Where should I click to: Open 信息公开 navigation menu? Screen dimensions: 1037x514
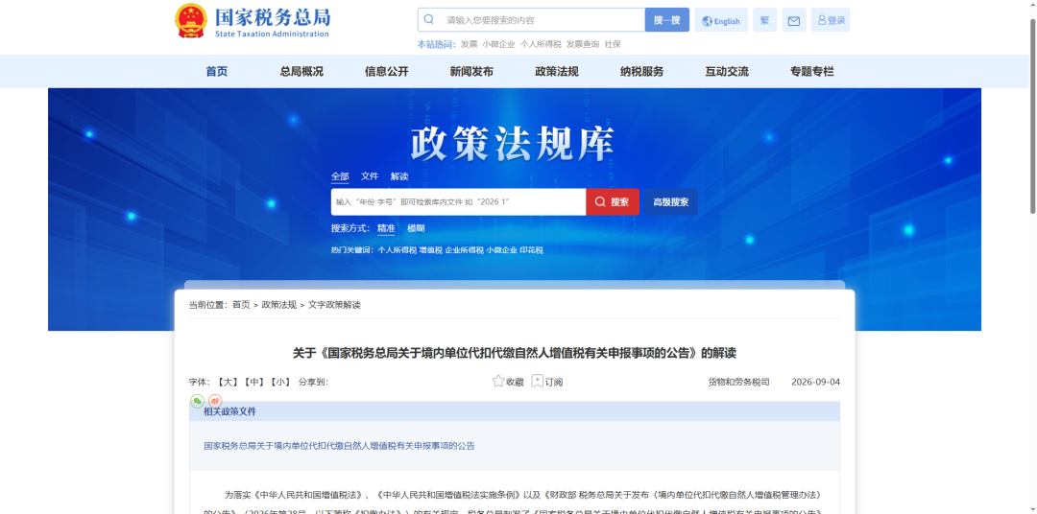point(386,71)
